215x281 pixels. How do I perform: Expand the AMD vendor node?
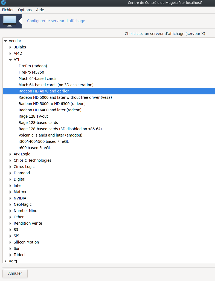pyautogui.click(x=10, y=53)
